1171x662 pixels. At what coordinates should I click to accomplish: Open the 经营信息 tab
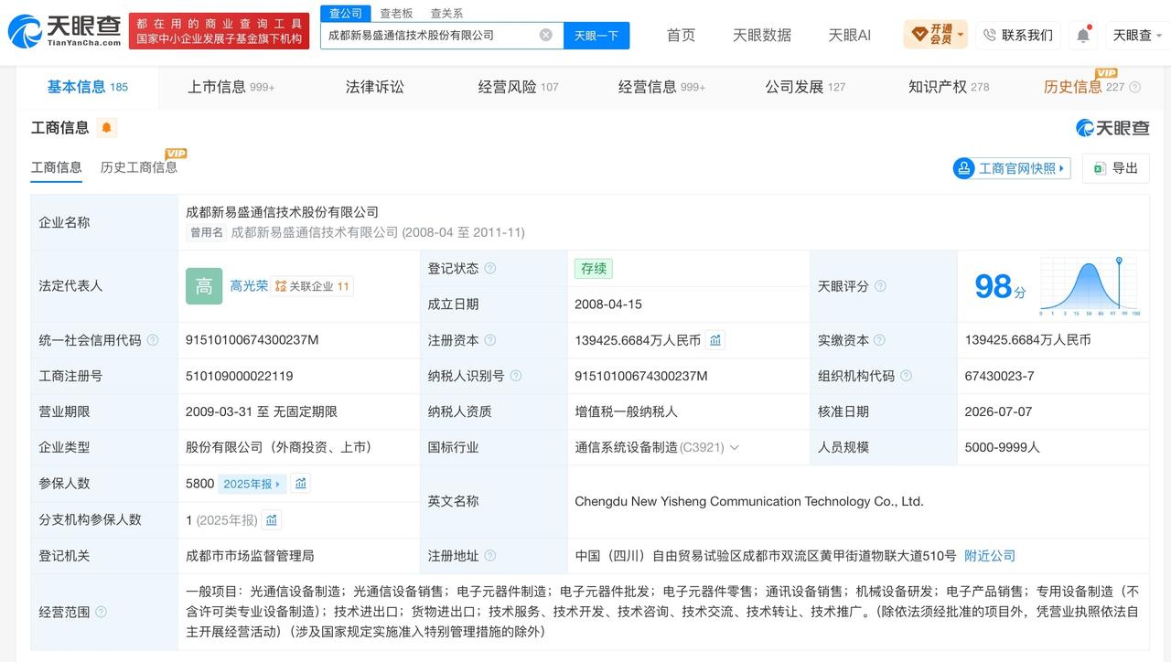[x=661, y=87]
